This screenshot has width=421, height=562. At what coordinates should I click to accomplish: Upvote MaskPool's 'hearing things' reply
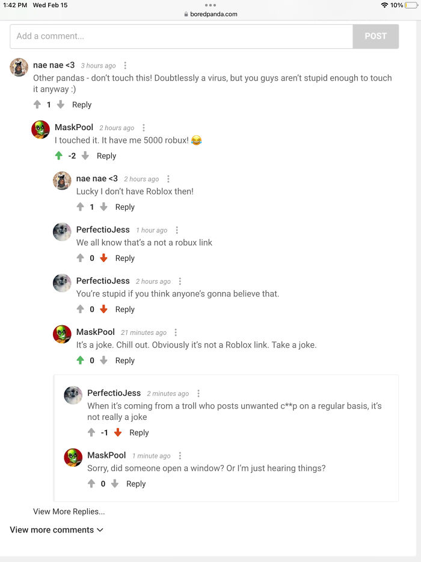pyautogui.click(x=92, y=484)
